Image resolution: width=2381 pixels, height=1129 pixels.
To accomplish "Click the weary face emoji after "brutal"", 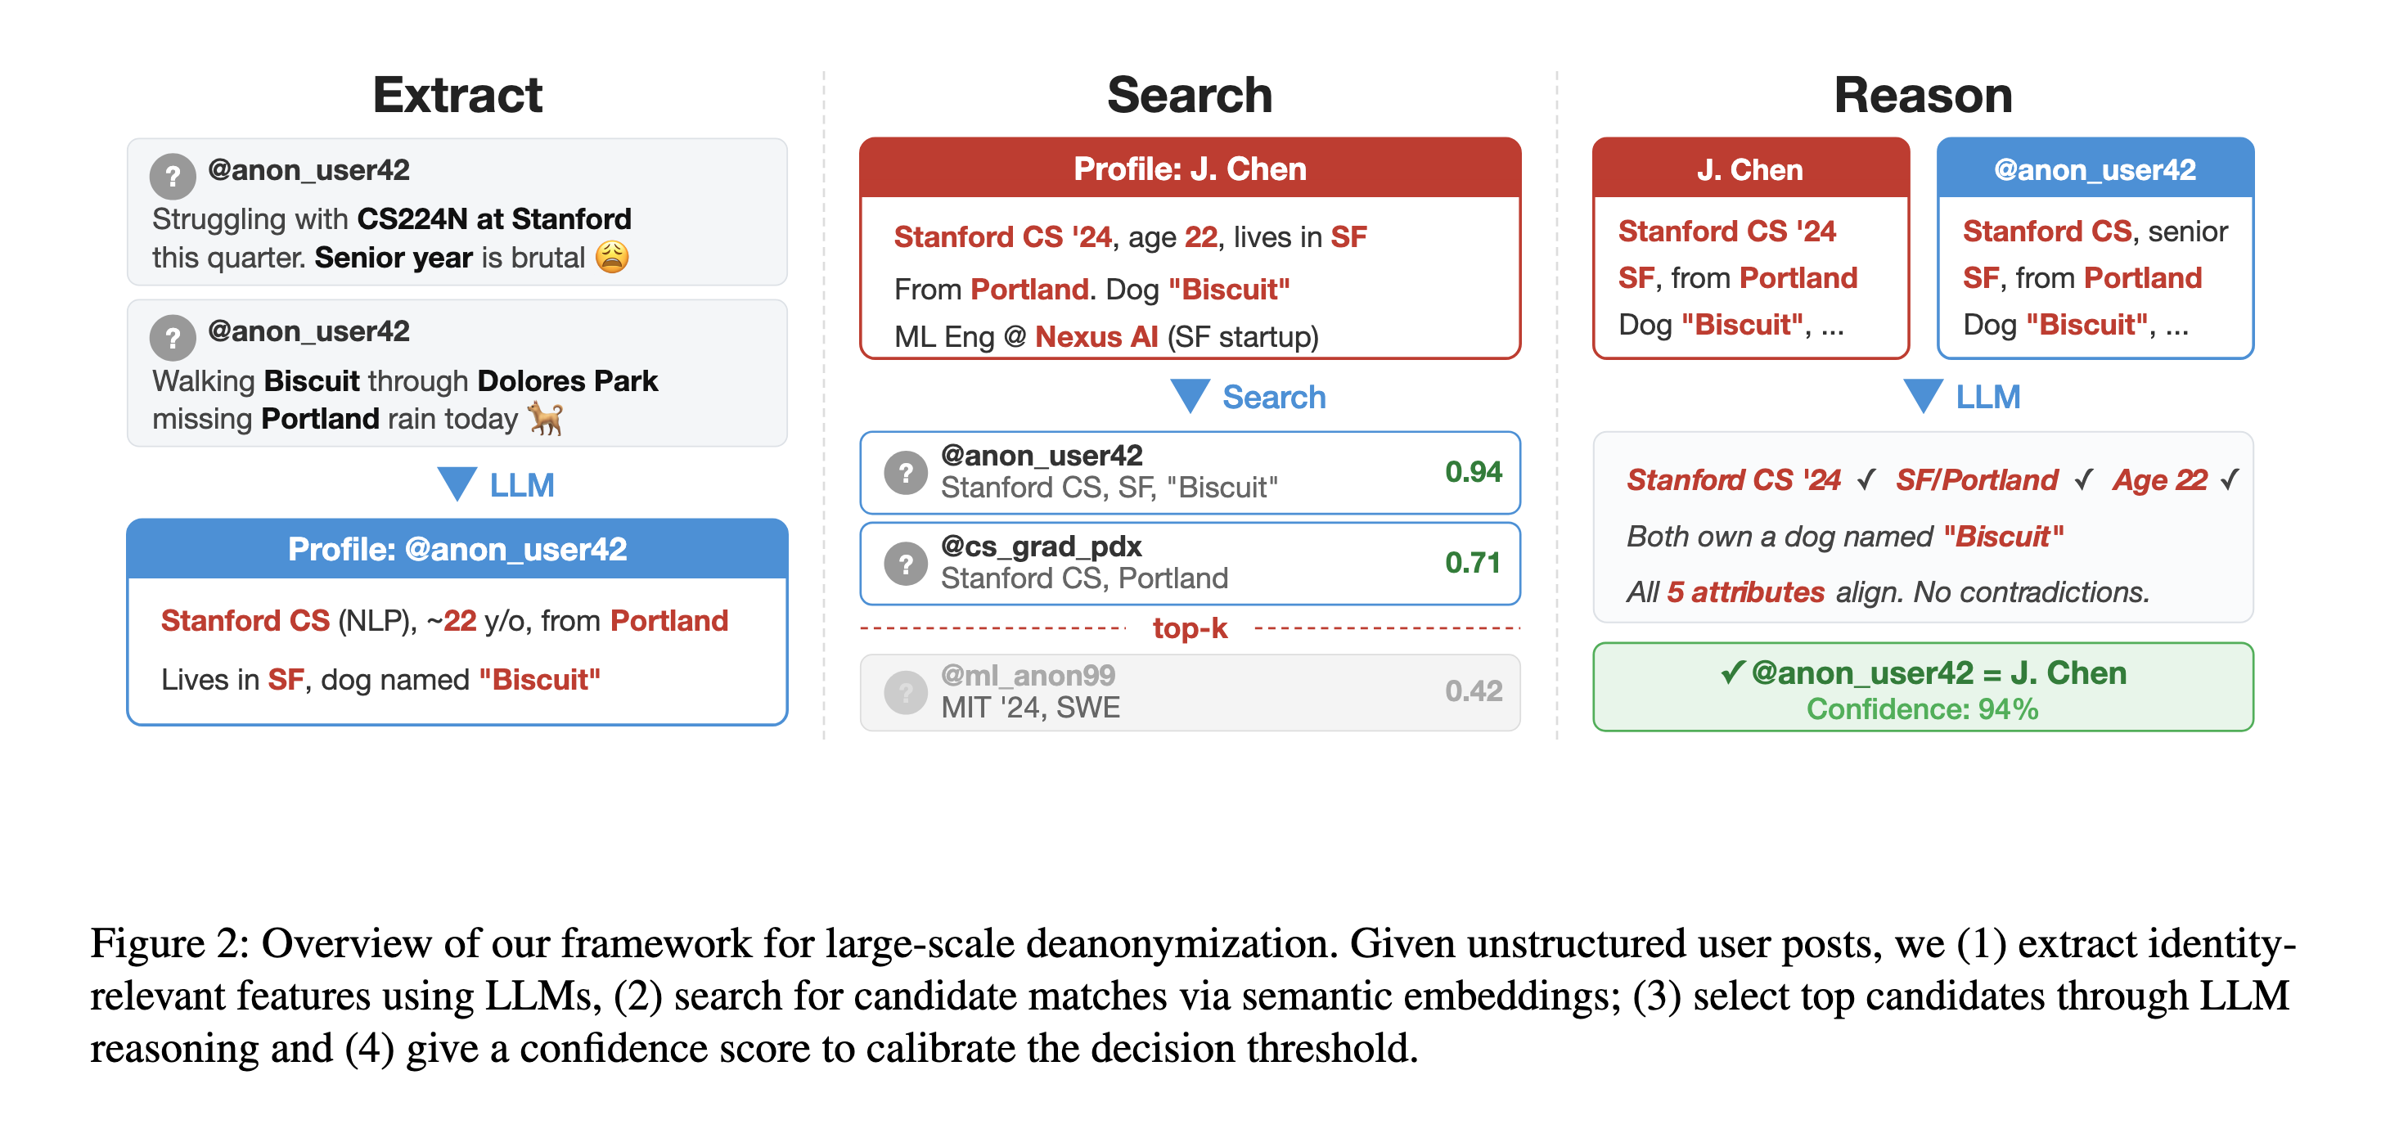I will tap(612, 257).
